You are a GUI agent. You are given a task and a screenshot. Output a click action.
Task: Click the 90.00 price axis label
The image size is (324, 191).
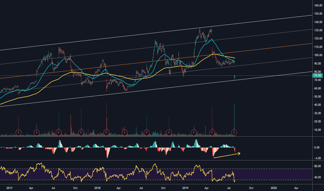tap(318, 64)
